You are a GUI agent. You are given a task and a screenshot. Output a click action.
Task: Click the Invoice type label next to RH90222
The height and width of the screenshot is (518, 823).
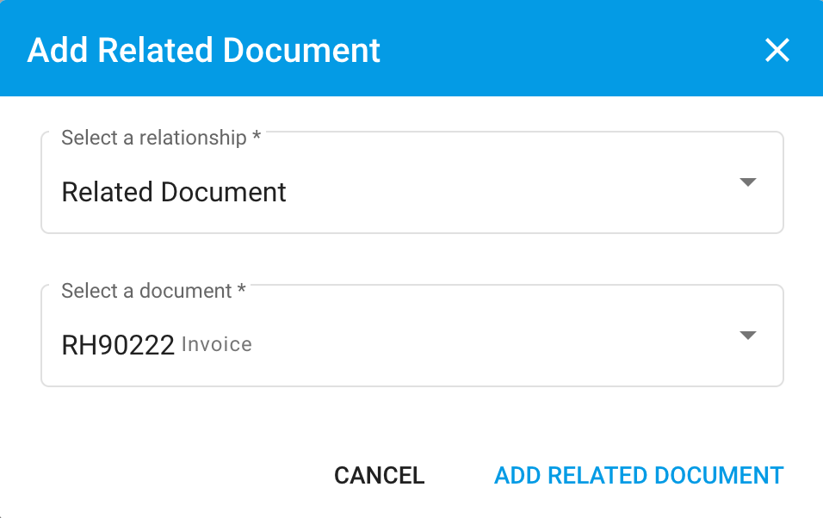coord(217,344)
